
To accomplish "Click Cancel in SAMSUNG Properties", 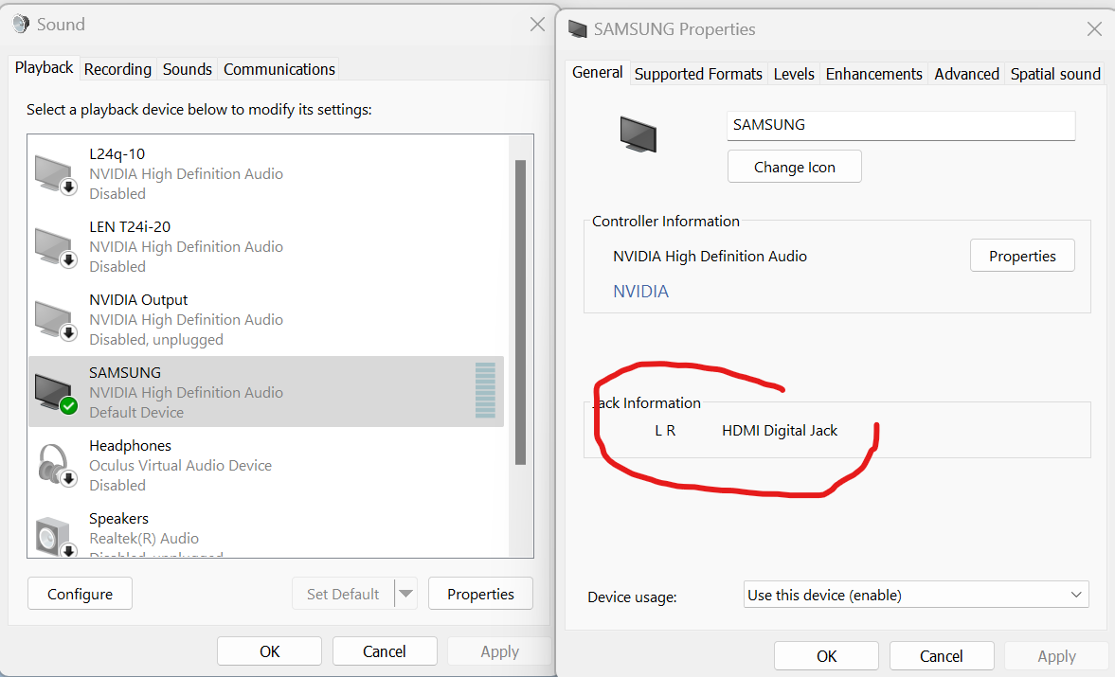I will (x=941, y=655).
